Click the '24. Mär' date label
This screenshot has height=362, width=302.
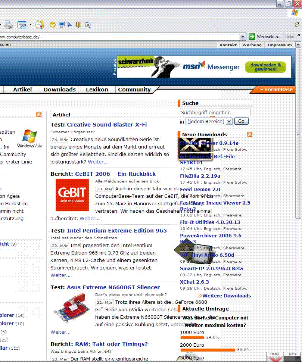60,140
